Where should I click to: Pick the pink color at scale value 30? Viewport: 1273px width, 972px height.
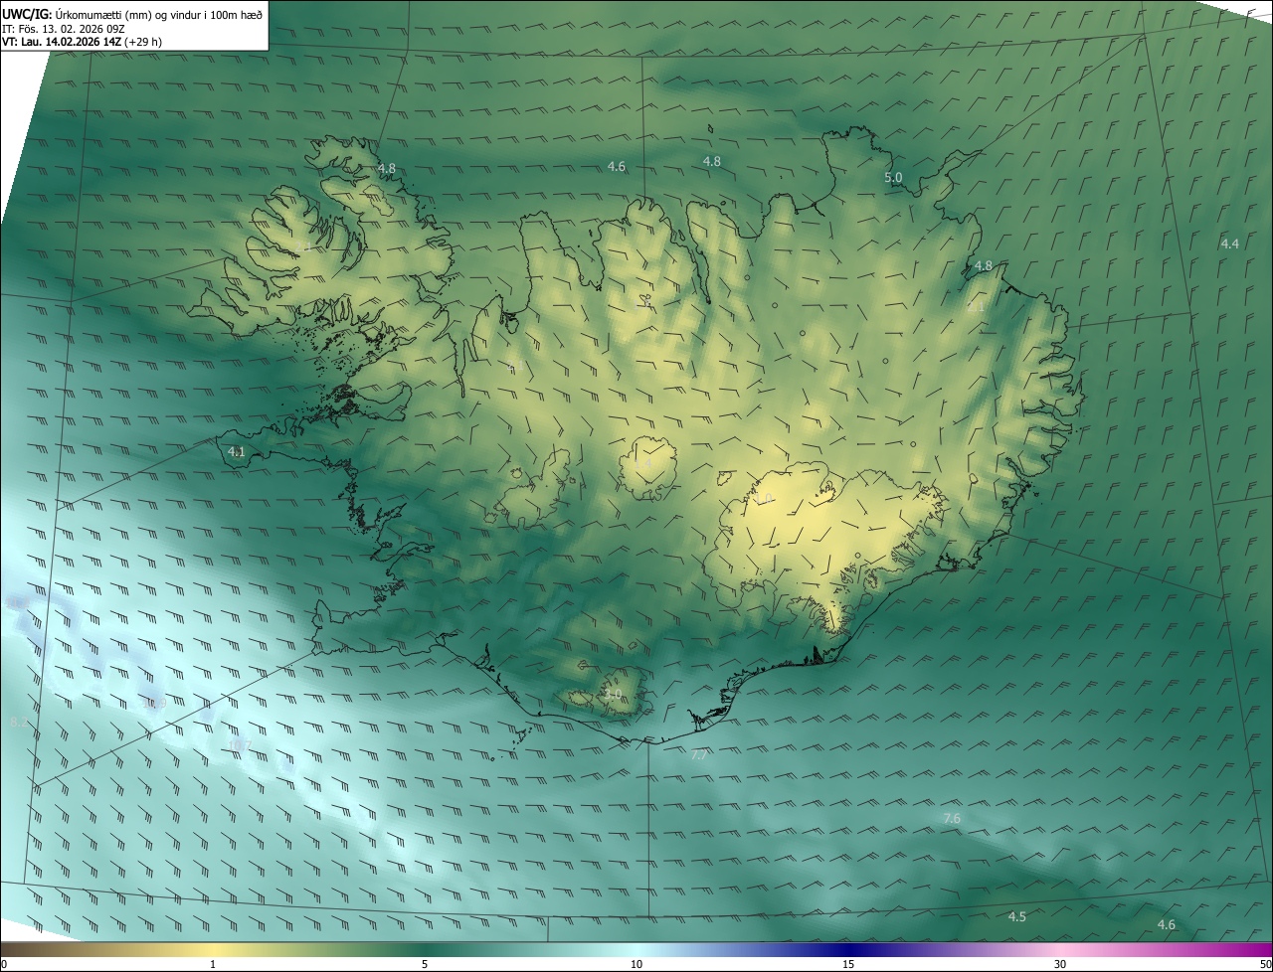[1060, 949]
